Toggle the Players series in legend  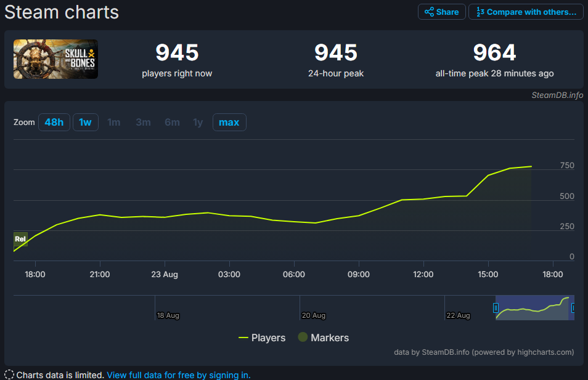262,338
